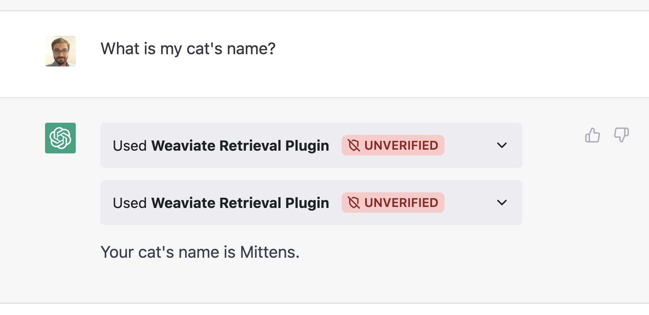Expand the second Weaviate plugin chevron
Screen dimensions: 649x315
[502, 202]
